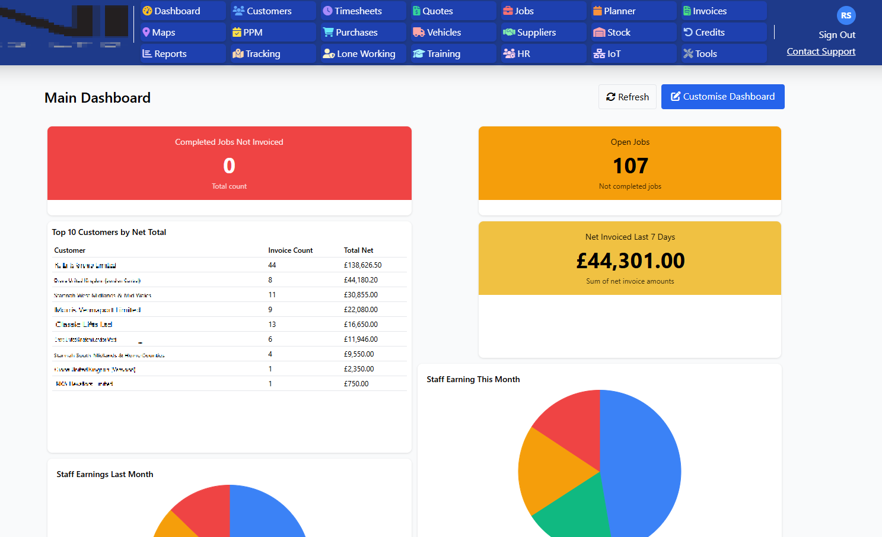Click the Training graduation cap icon
Screen dimensions: 882x537
(x=419, y=53)
